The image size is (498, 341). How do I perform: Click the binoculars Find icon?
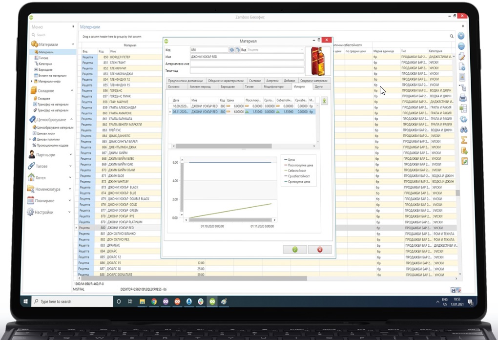pyautogui.click(x=464, y=129)
